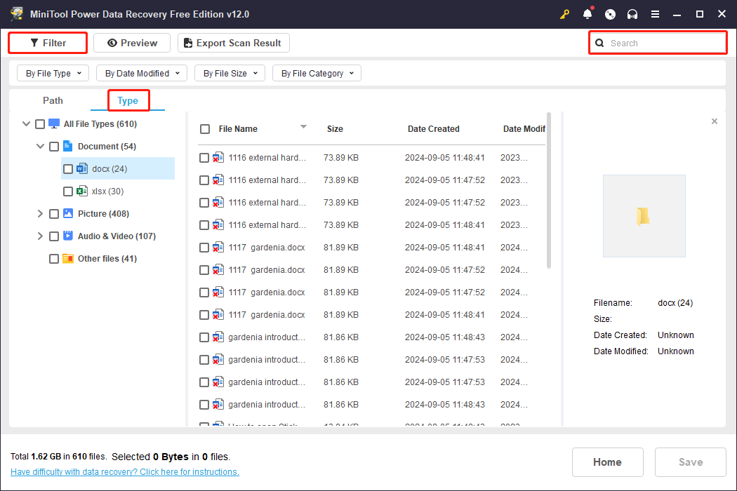Open the hamburger menu icon
737x491 pixels.
(655, 14)
